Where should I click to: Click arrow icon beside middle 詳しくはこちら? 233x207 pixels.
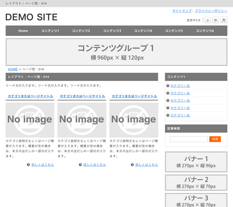tap(80, 164)
